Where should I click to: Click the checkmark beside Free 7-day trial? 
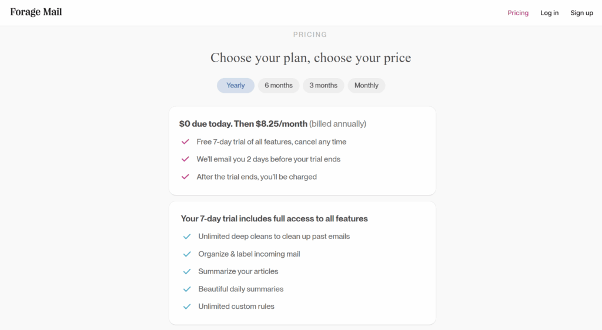185,142
